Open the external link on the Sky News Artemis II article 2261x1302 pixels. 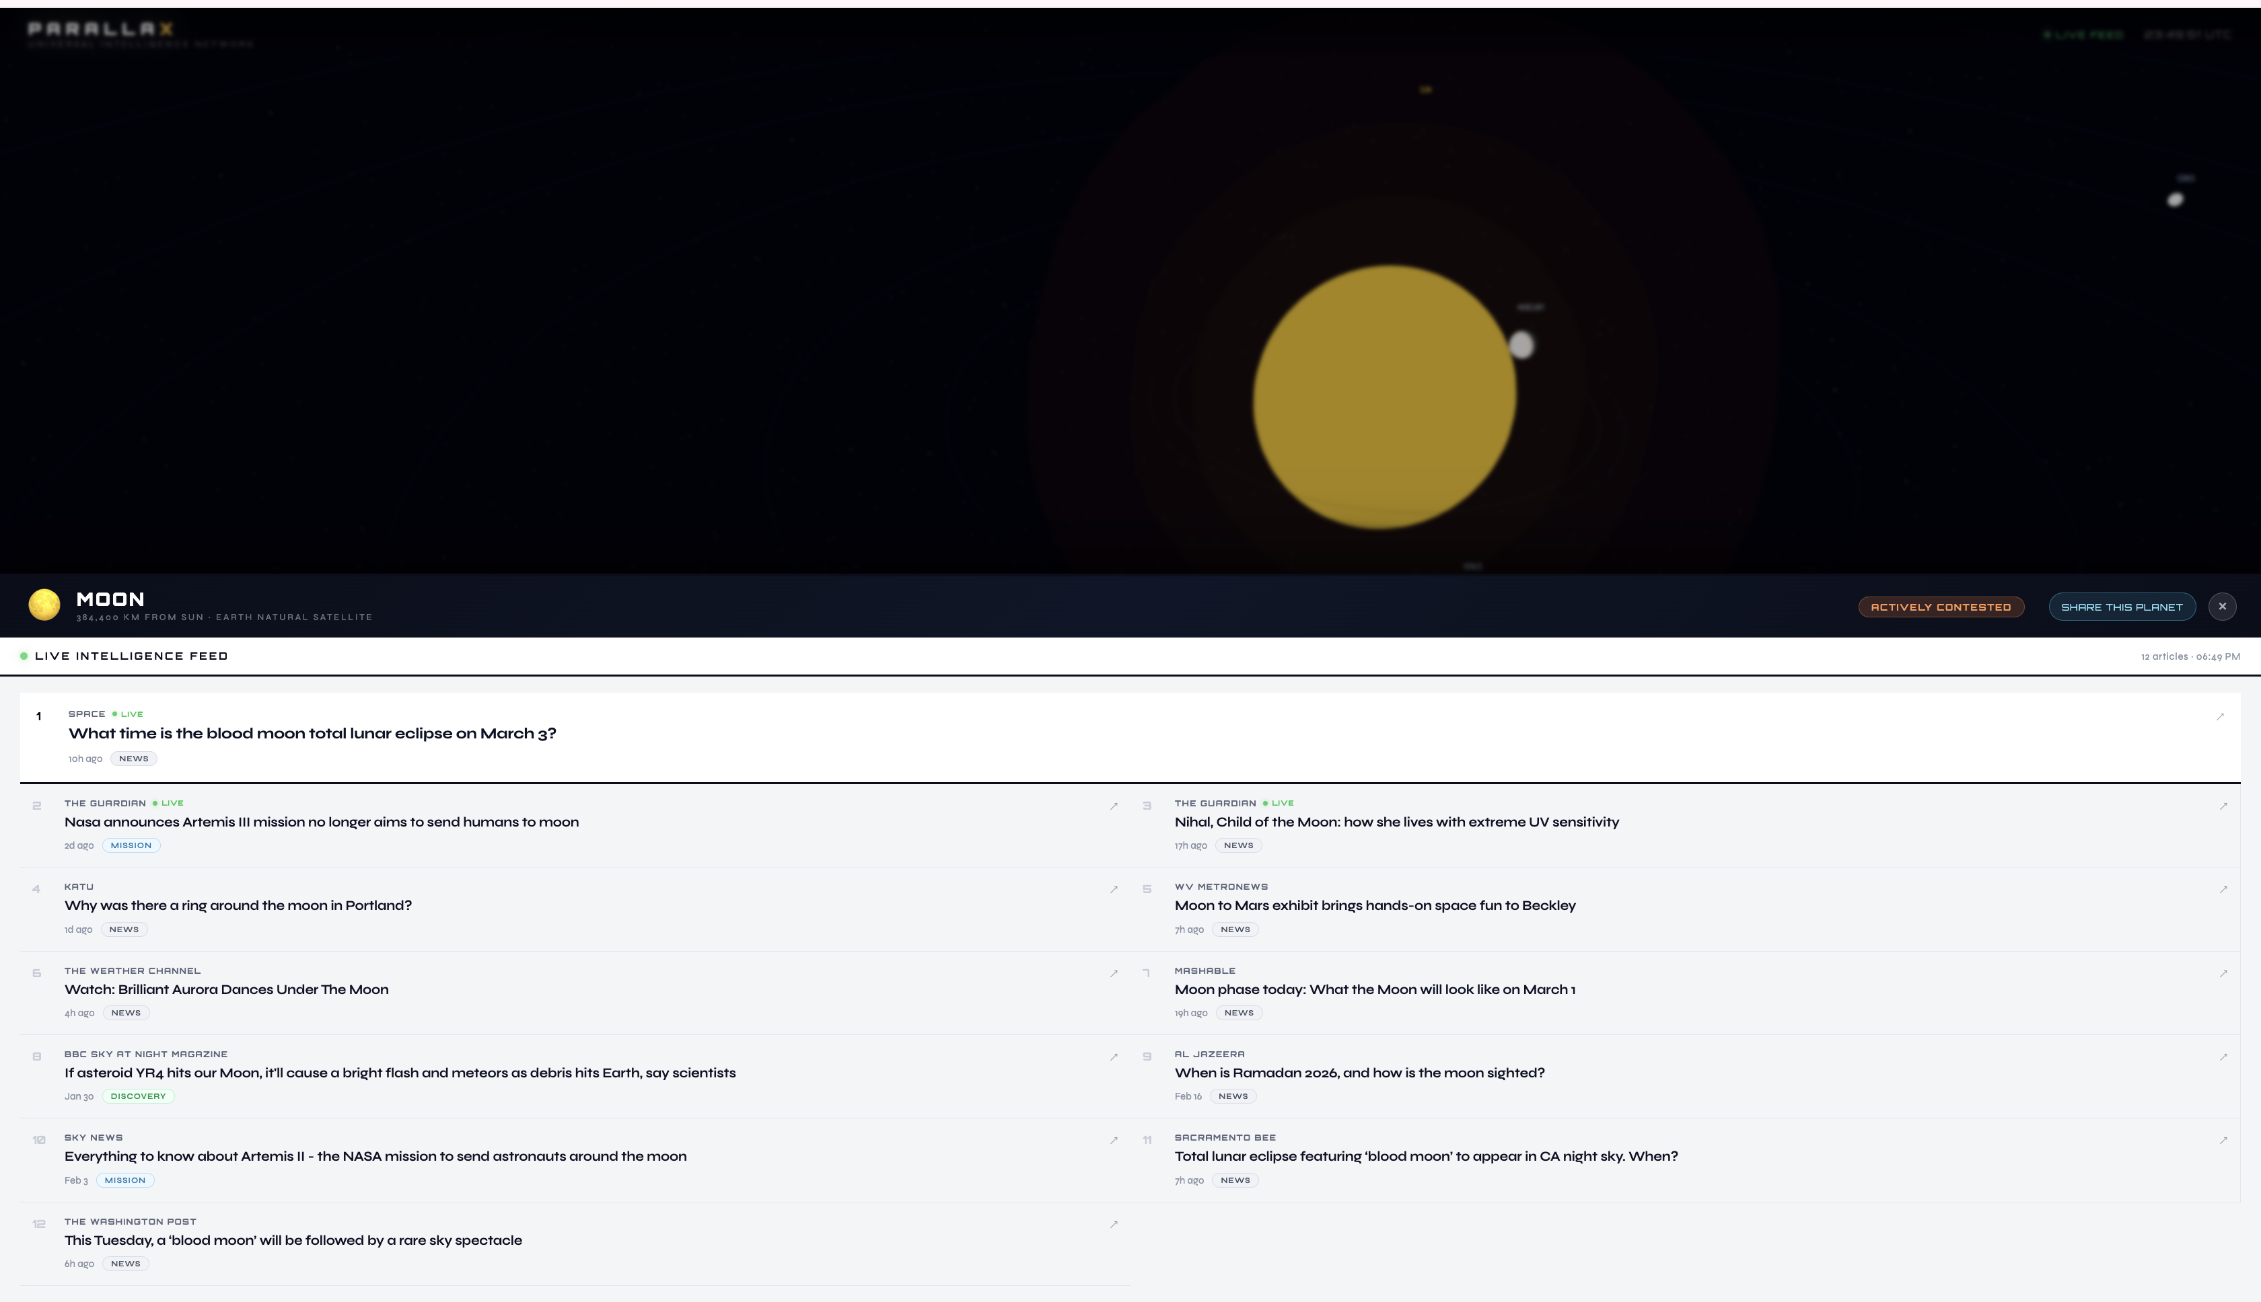pos(1112,1140)
